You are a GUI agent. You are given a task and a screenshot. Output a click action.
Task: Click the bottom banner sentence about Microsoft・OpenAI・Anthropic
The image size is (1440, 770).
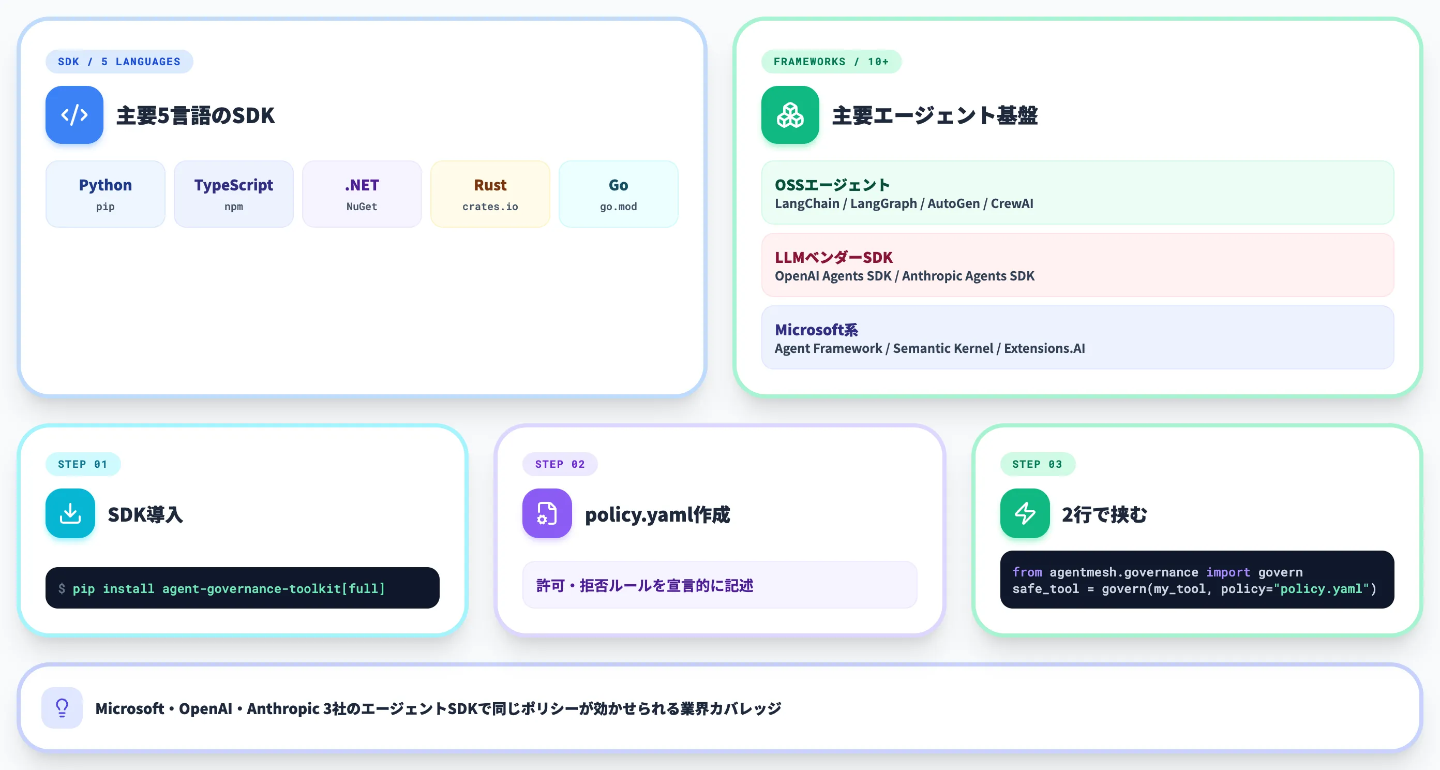tap(438, 708)
